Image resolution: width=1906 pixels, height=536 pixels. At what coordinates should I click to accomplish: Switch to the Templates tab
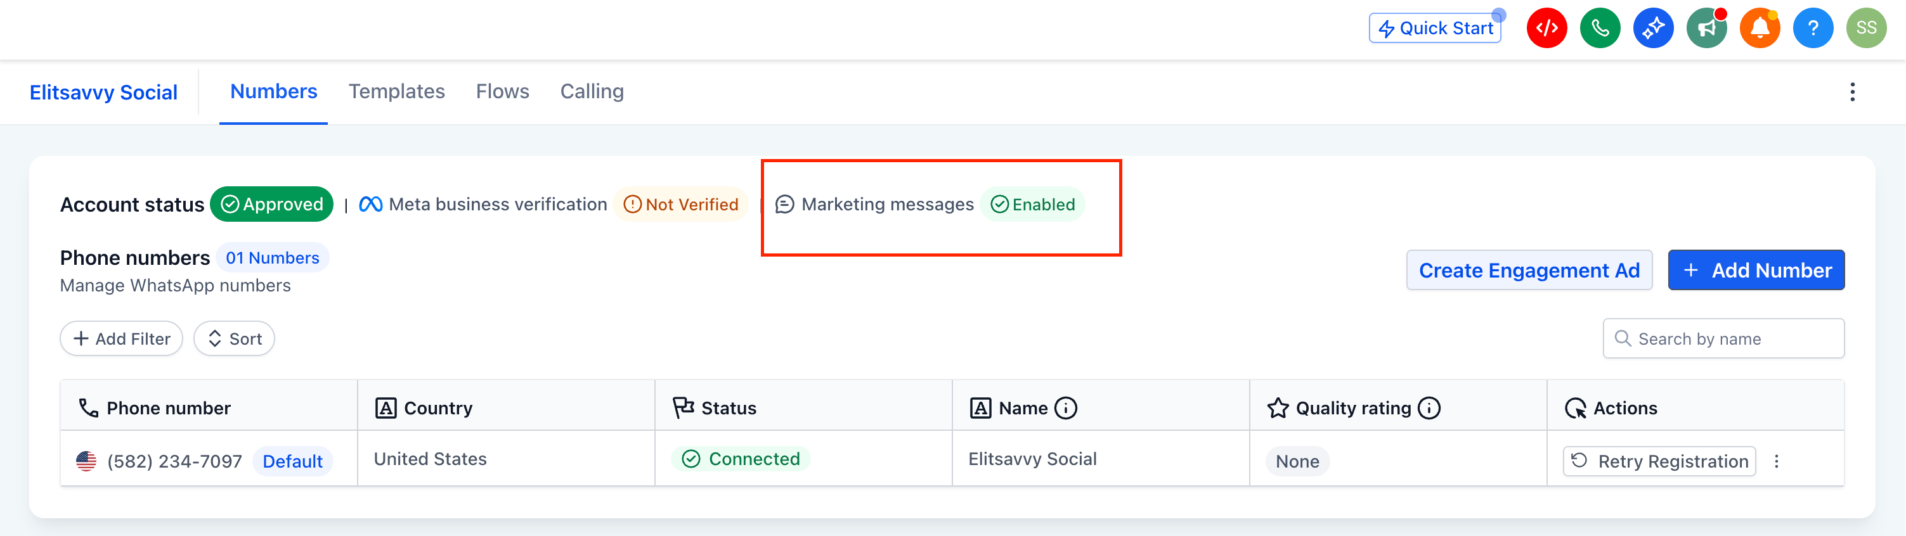pos(396,92)
